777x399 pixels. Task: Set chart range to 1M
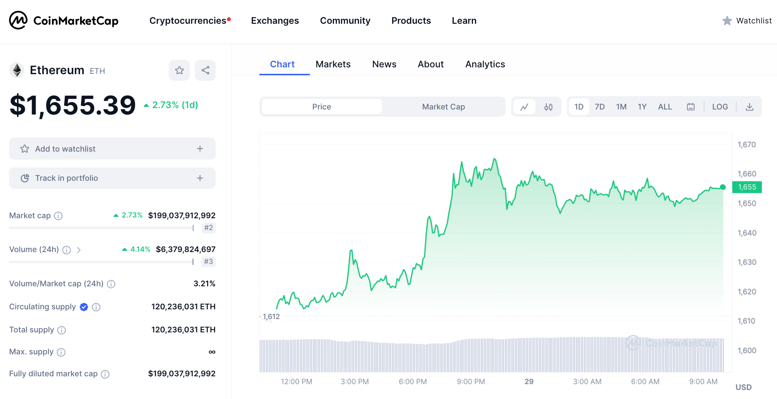click(621, 107)
